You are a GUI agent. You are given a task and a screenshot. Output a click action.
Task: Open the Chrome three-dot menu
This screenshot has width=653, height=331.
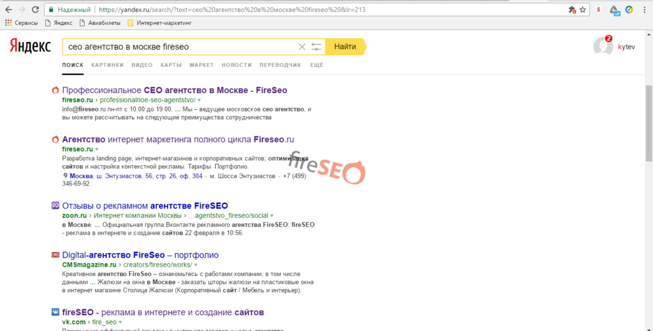pos(644,10)
